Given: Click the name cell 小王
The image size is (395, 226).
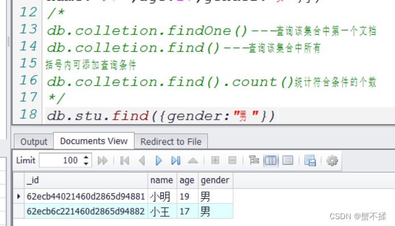Looking at the screenshot, I should 162,211.
